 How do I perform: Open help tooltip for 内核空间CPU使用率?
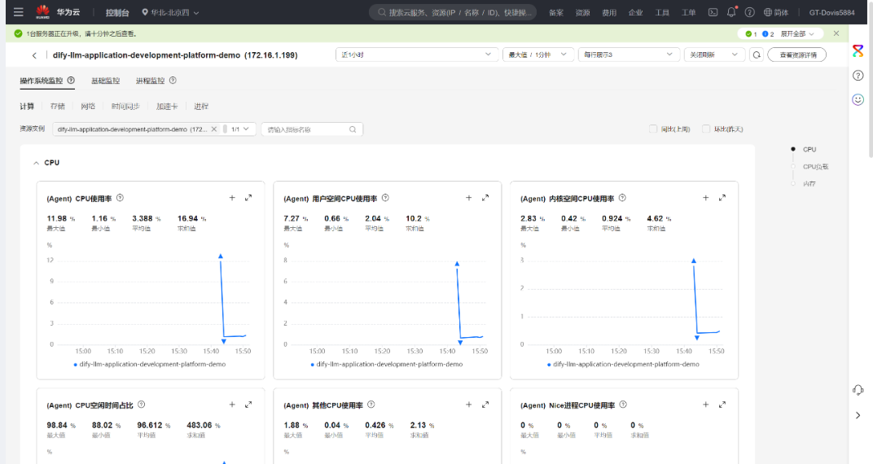(x=622, y=198)
